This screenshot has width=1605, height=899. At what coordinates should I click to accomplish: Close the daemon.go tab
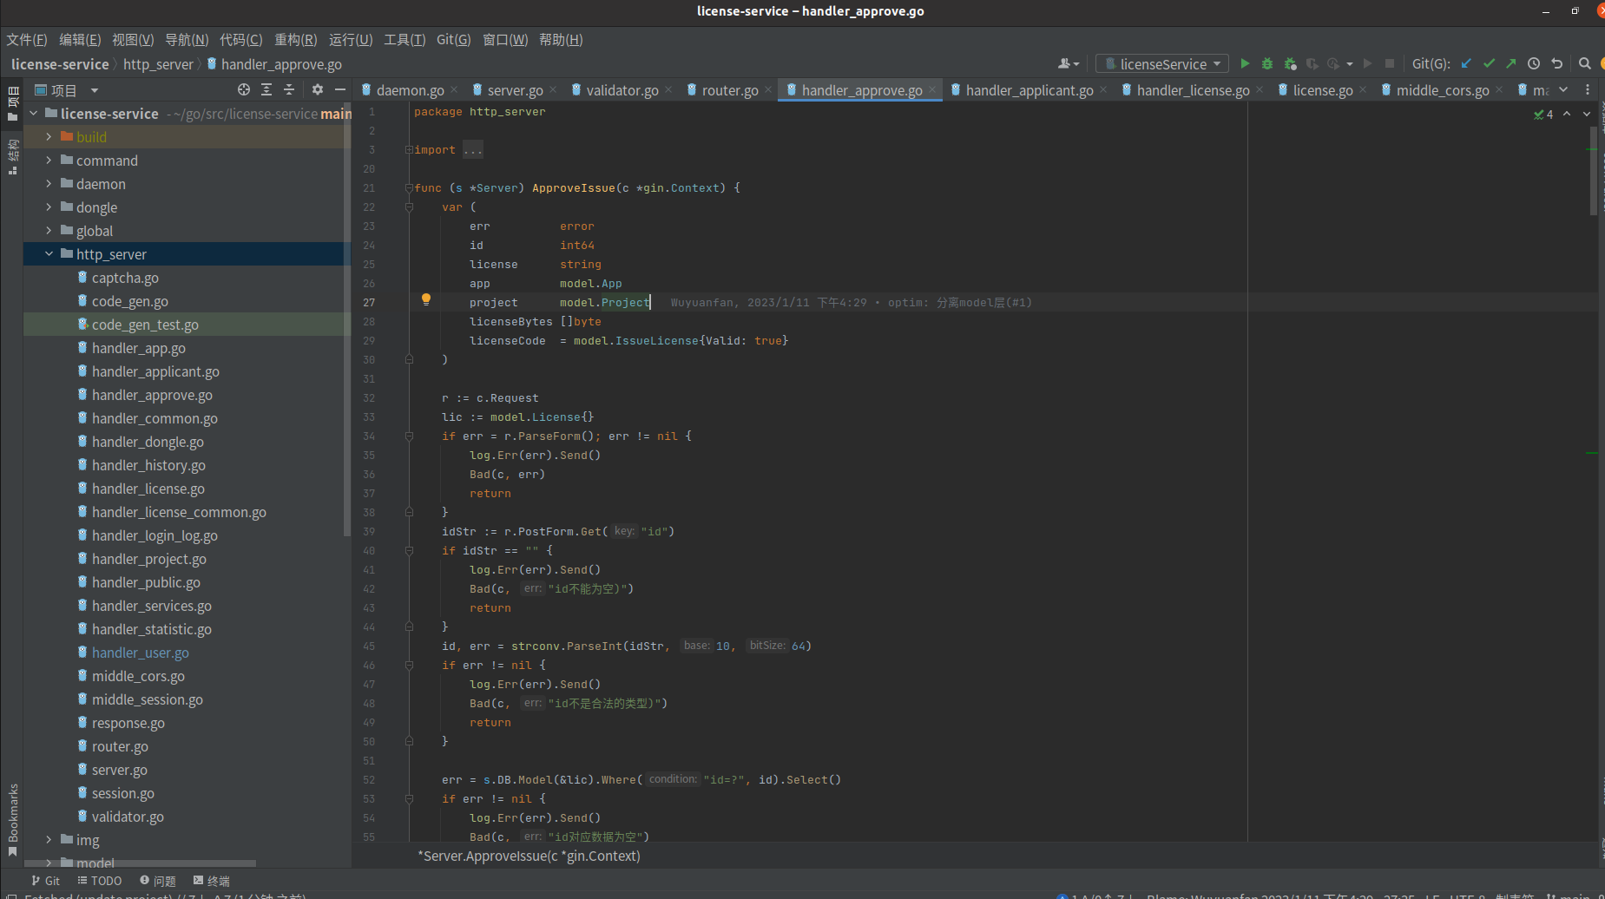coord(454,89)
